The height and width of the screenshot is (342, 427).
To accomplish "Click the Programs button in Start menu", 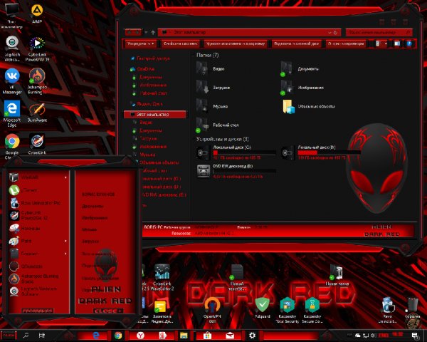I will (x=37, y=311).
